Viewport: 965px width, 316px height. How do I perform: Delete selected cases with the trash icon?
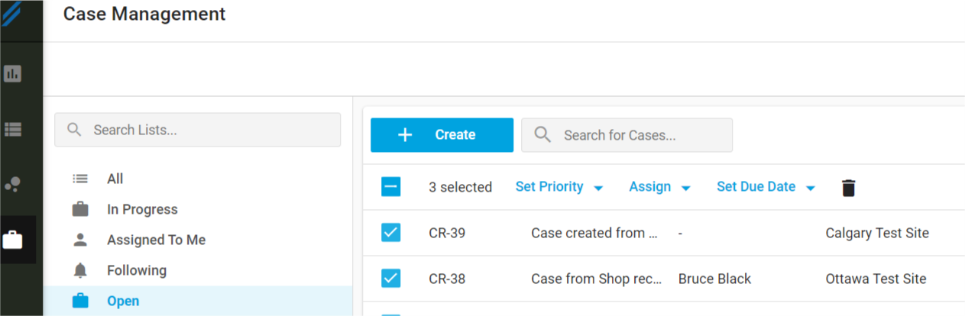848,188
